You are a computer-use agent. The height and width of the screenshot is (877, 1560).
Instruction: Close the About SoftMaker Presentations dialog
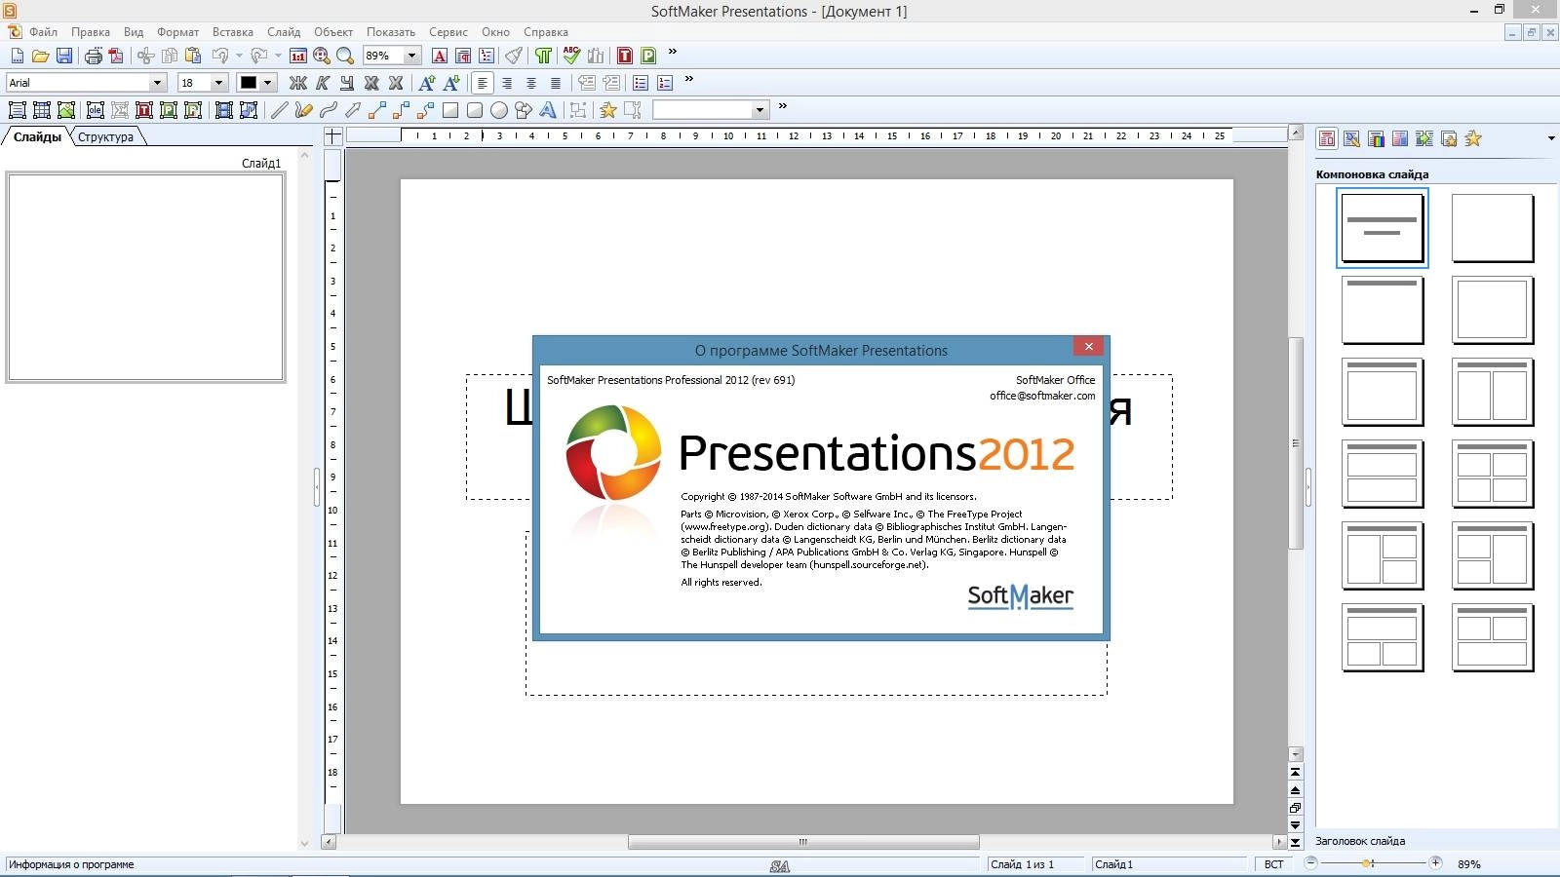(x=1088, y=346)
